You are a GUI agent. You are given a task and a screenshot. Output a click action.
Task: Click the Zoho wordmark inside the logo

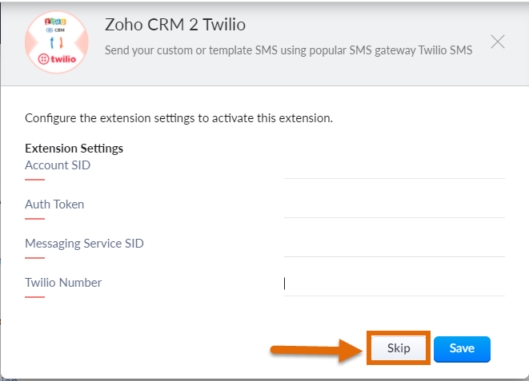[x=55, y=22]
